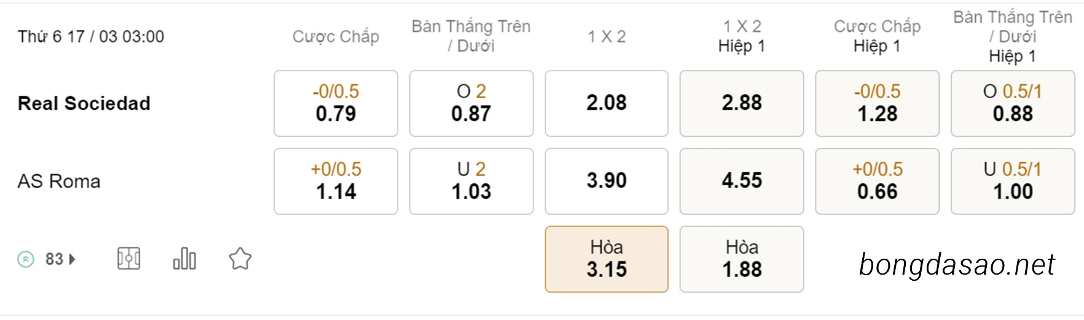Select the highlighted Hòa 3.15 draw bet

tap(607, 259)
